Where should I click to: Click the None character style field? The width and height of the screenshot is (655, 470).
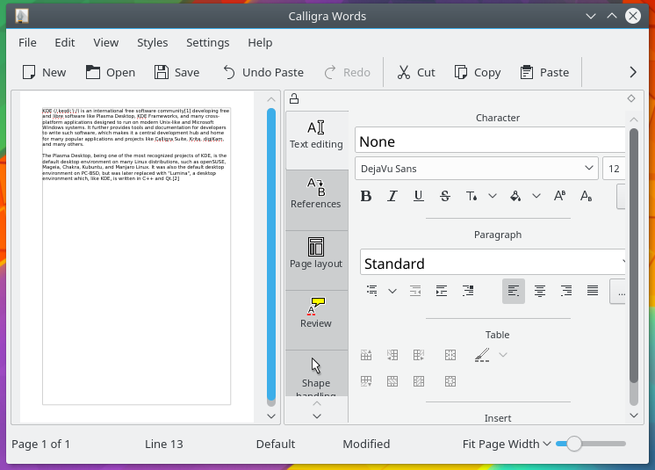point(490,141)
